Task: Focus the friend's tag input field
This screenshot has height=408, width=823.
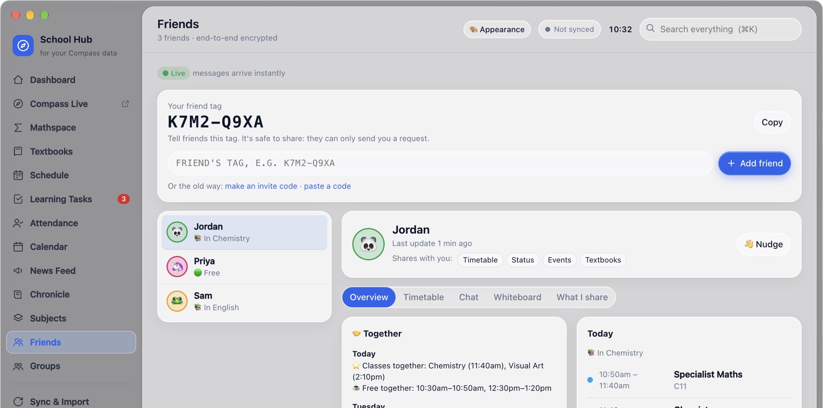Action: point(440,163)
